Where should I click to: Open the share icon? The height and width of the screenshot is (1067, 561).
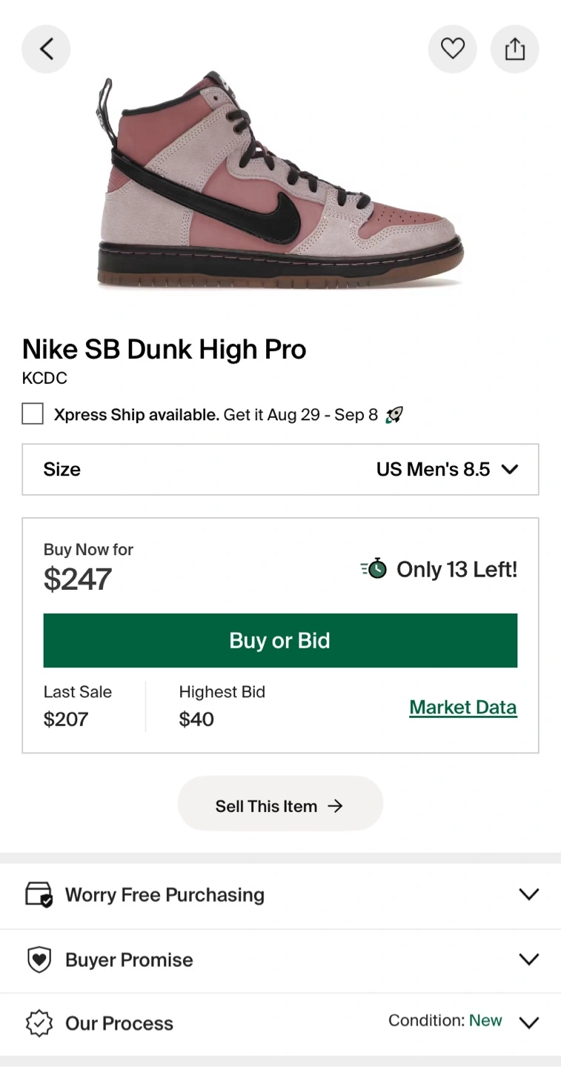(x=514, y=50)
